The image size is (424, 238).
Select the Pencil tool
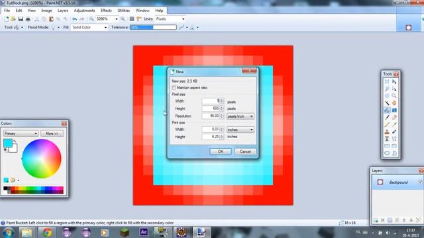(387, 124)
